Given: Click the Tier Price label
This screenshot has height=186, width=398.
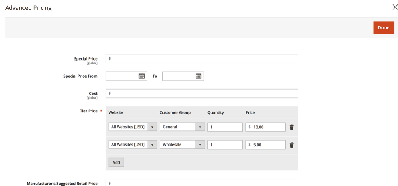Looking at the screenshot, I should click(x=89, y=111).
